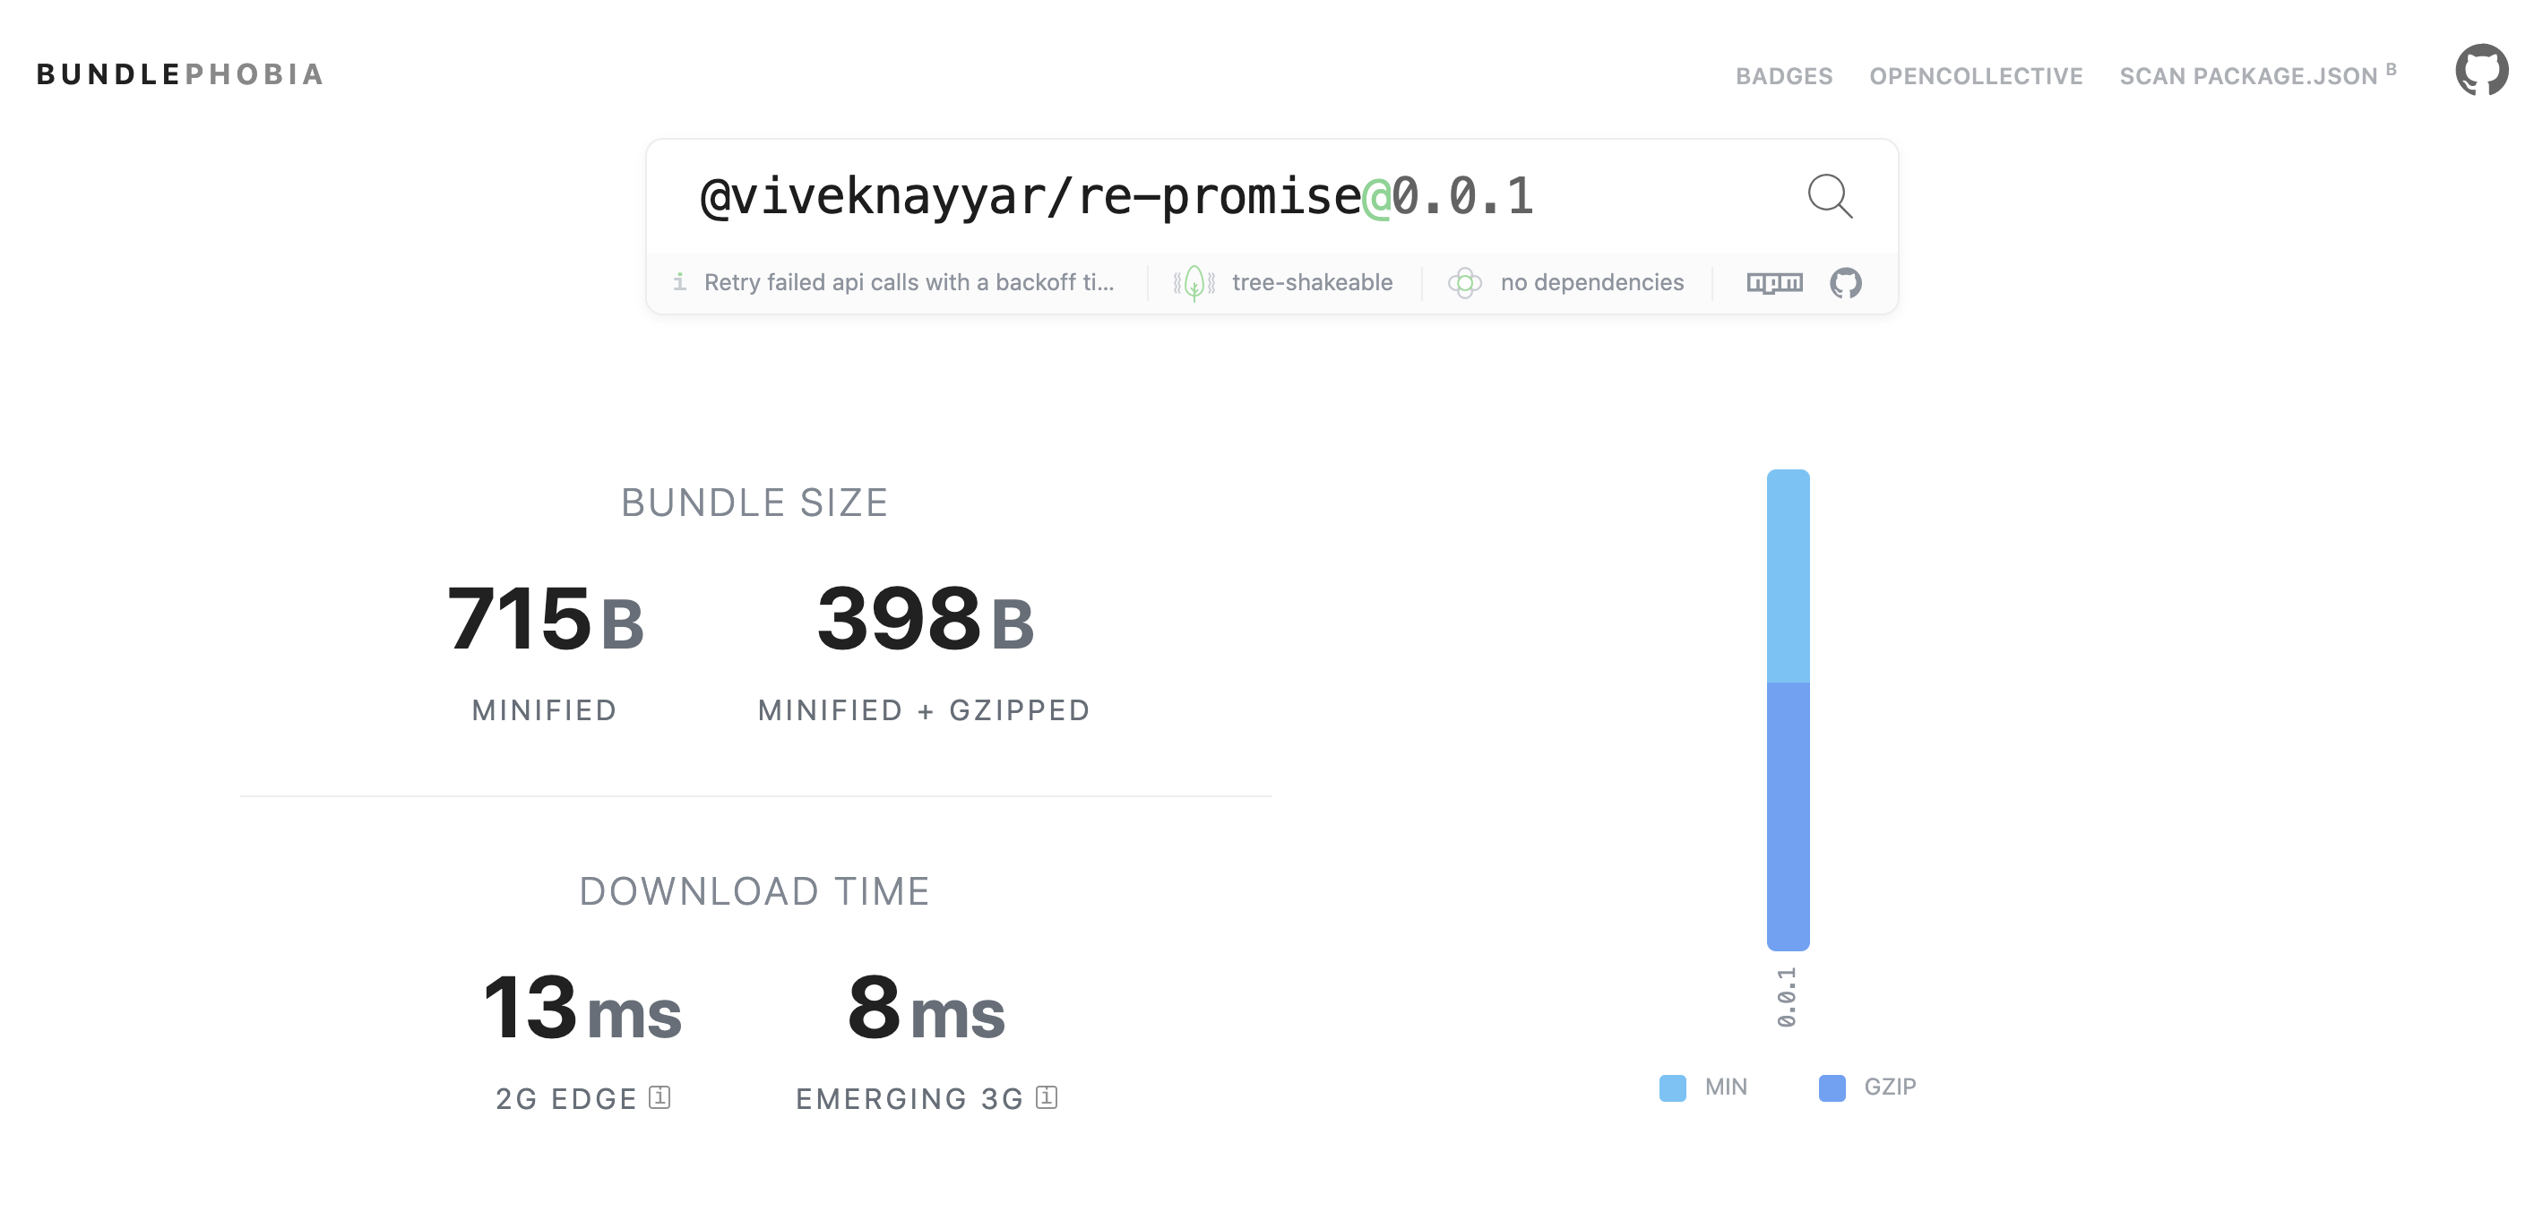Click the search magnifier icon
The width and height of the screenshot is (2543, 1229).
pos(1829,196)
